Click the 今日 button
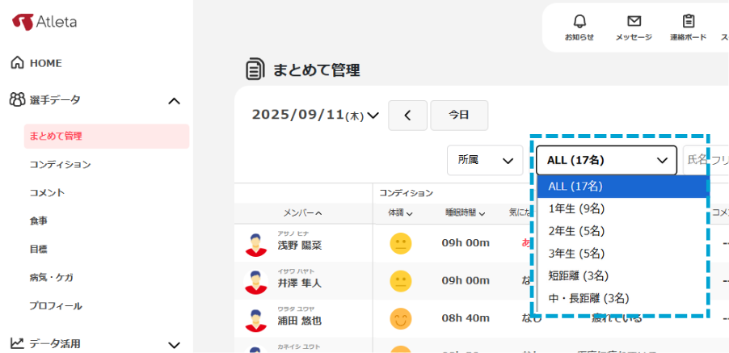 coord(459,116)
